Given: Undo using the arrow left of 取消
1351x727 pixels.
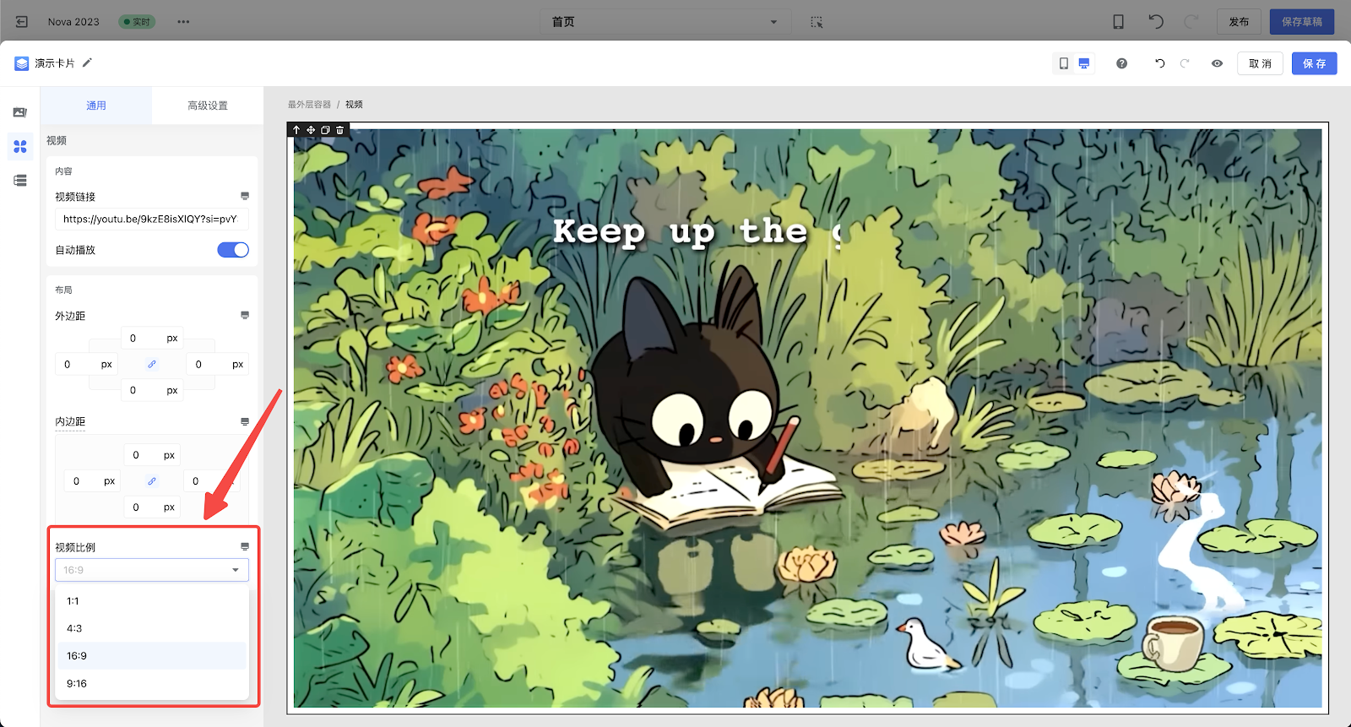Looking at the screenshot, I should (x=1160, y=63).
